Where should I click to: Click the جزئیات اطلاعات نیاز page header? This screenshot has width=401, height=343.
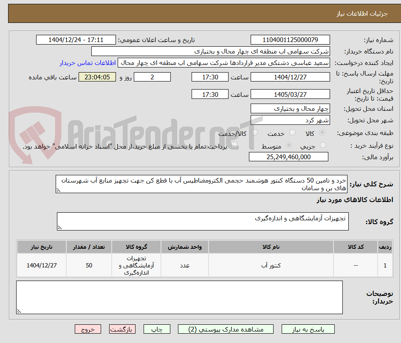(x=362, y=14)
